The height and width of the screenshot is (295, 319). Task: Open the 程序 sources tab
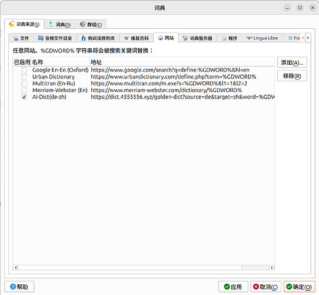(230, 38)
